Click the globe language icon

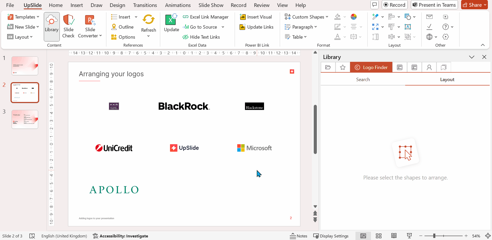point(429,37)
